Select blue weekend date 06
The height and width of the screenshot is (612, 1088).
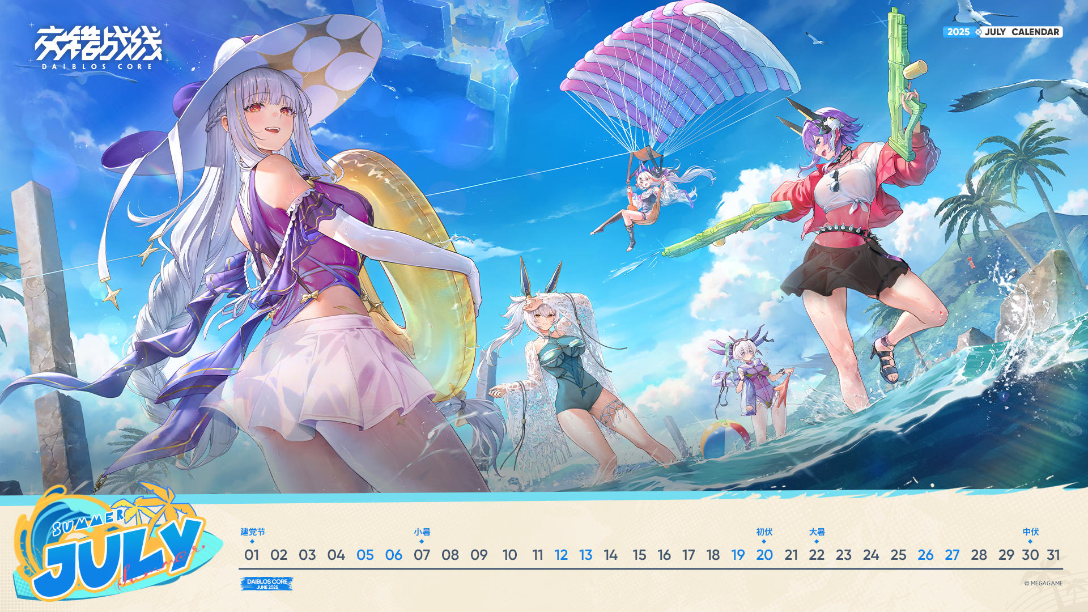coord(394,555)
